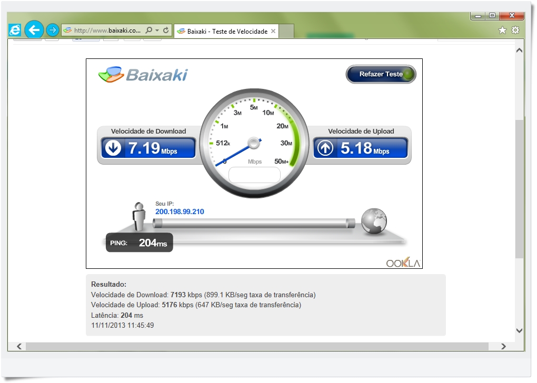The width and height of the screenshot is (537, 383).
Task: Close the browser window
Action: (x=512, y=16)
